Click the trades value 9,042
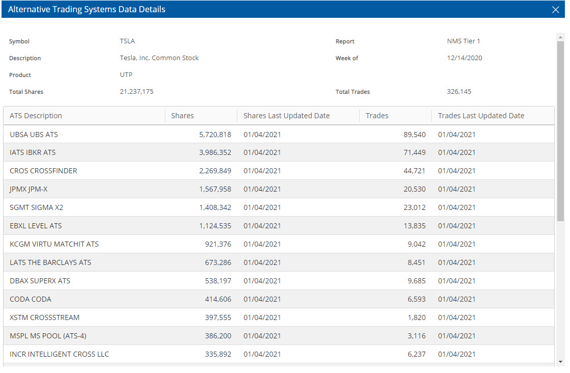This screenshot has width=570, height=373. (416, 244)
